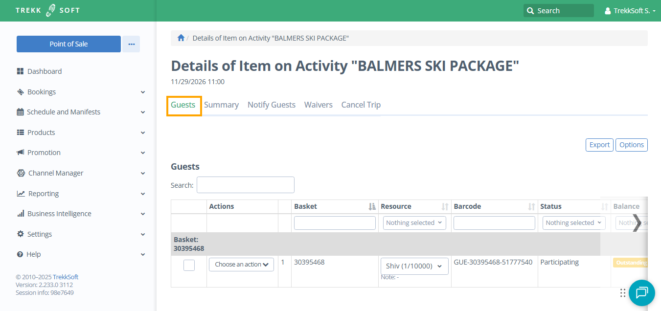This screenshot has height=311, width=661.
Task: Open the live chat widget
Action: pos(641,292)
